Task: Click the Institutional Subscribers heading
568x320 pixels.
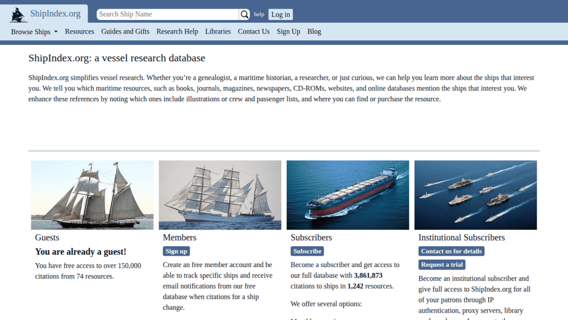Action: click(x=461, y=238)
